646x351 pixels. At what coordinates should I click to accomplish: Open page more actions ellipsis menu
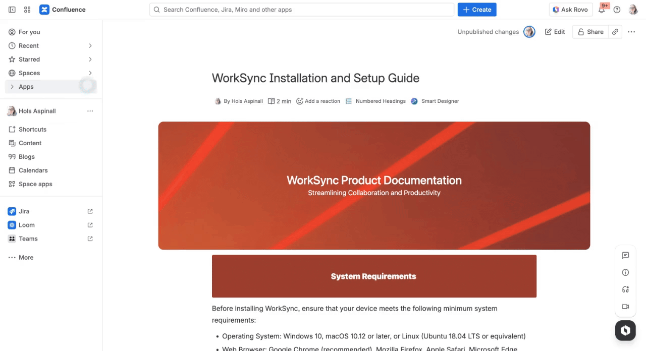click(631, 32)
